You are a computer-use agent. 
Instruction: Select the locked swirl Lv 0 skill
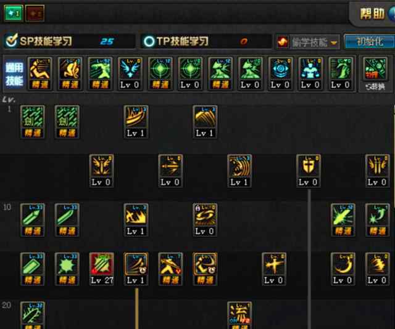coord(204,220)
